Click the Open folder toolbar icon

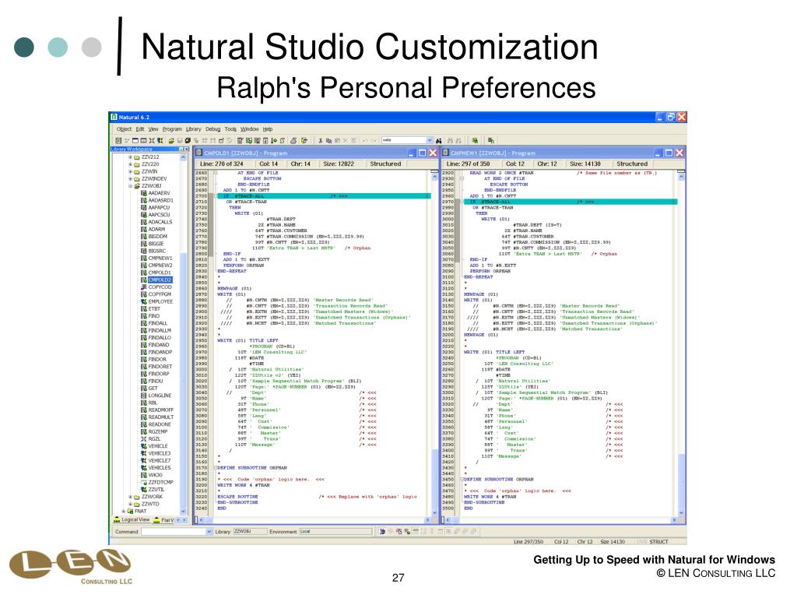pyautogui.click(x=171, y=140)
